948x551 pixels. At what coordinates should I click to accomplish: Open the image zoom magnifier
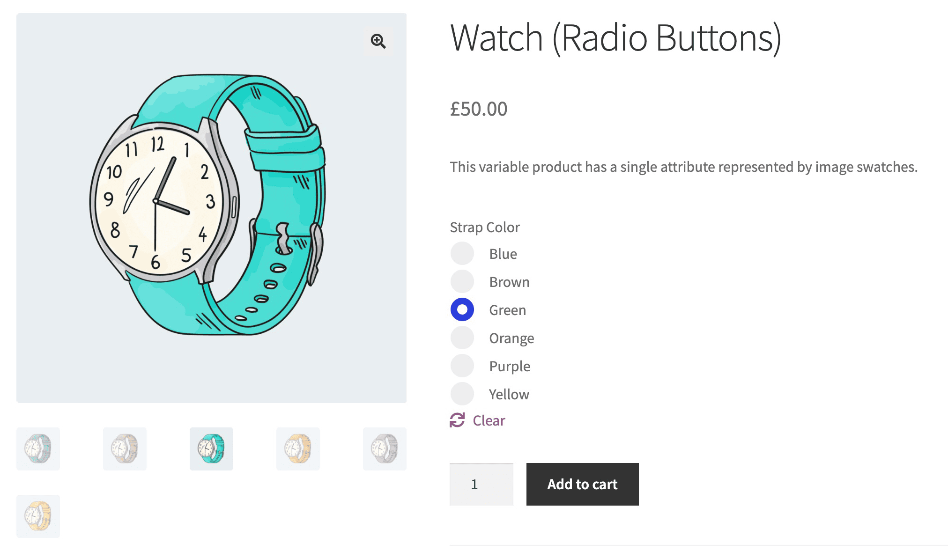(x=378, y=42)
